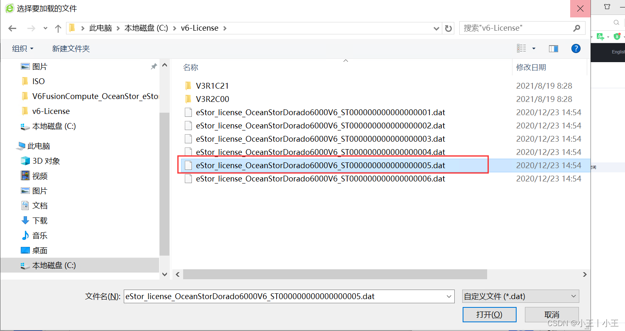Screen dimensions: 625x331
Task: Expand the 文件名 history dropdown arrow
Action: click(x=449, y=296)
